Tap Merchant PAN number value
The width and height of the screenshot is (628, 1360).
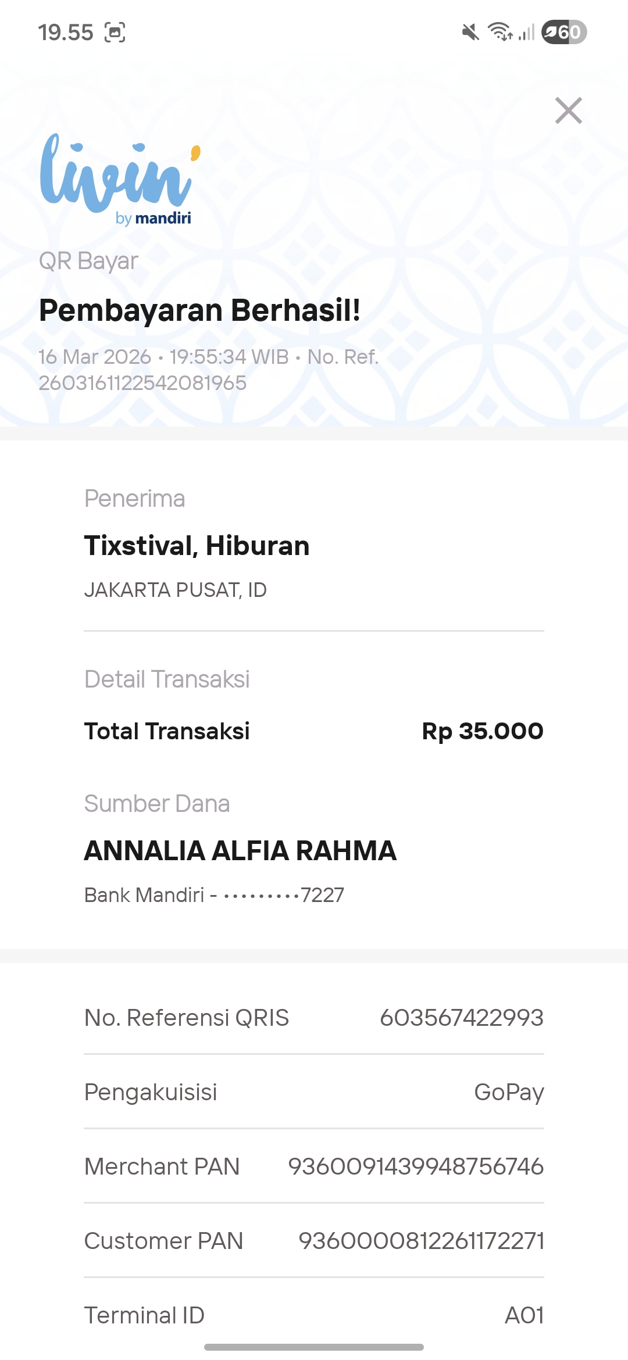(416, 1166)
